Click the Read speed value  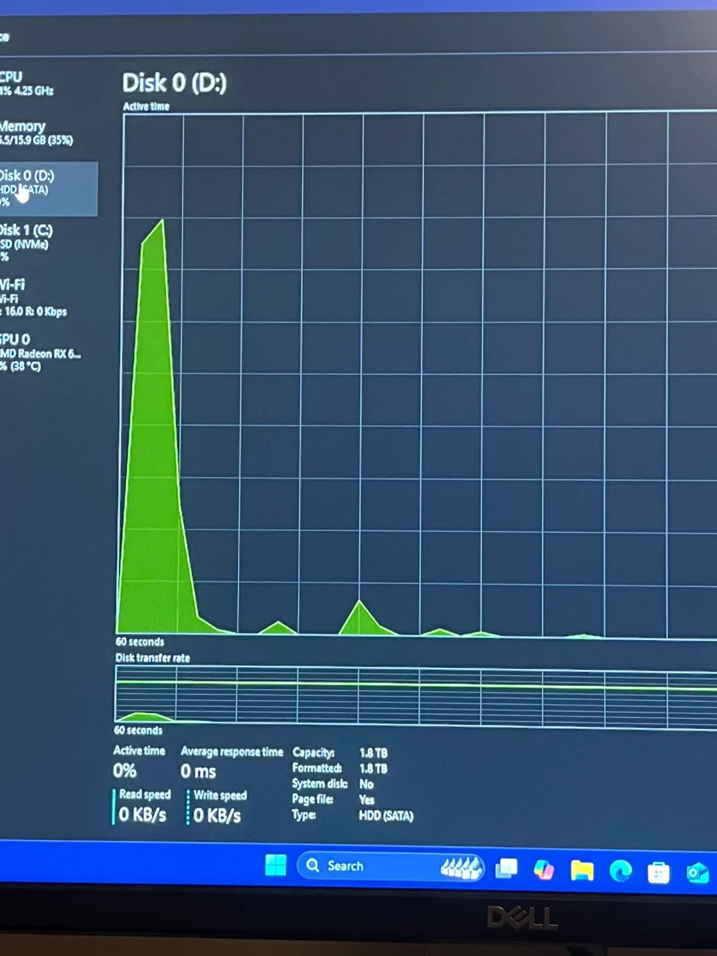[143, 815]
